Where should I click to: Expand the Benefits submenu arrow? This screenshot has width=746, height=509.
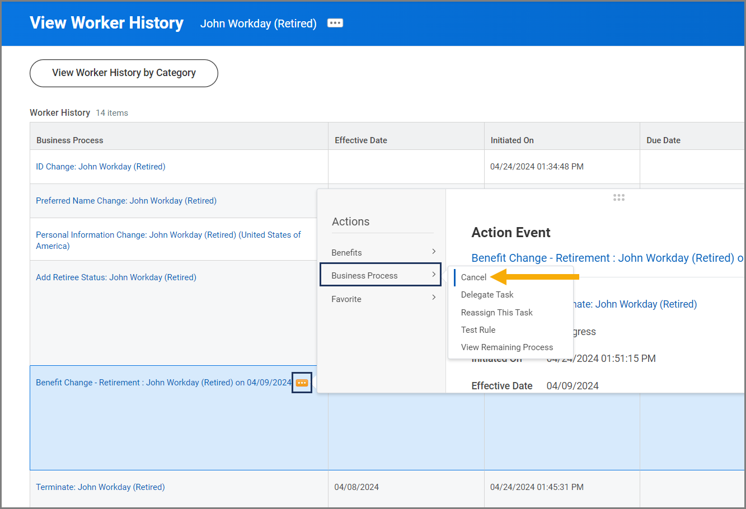click(434, 252)
